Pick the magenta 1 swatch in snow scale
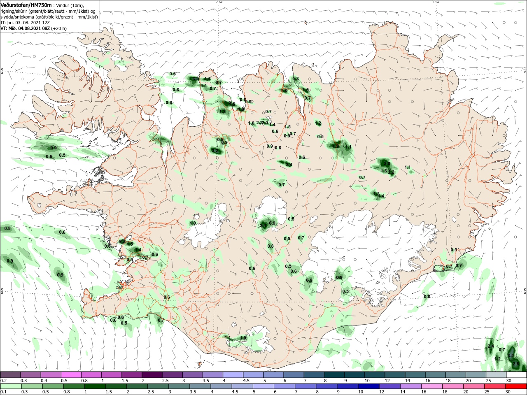Screen dimensions: 527x395 [111, 375]
